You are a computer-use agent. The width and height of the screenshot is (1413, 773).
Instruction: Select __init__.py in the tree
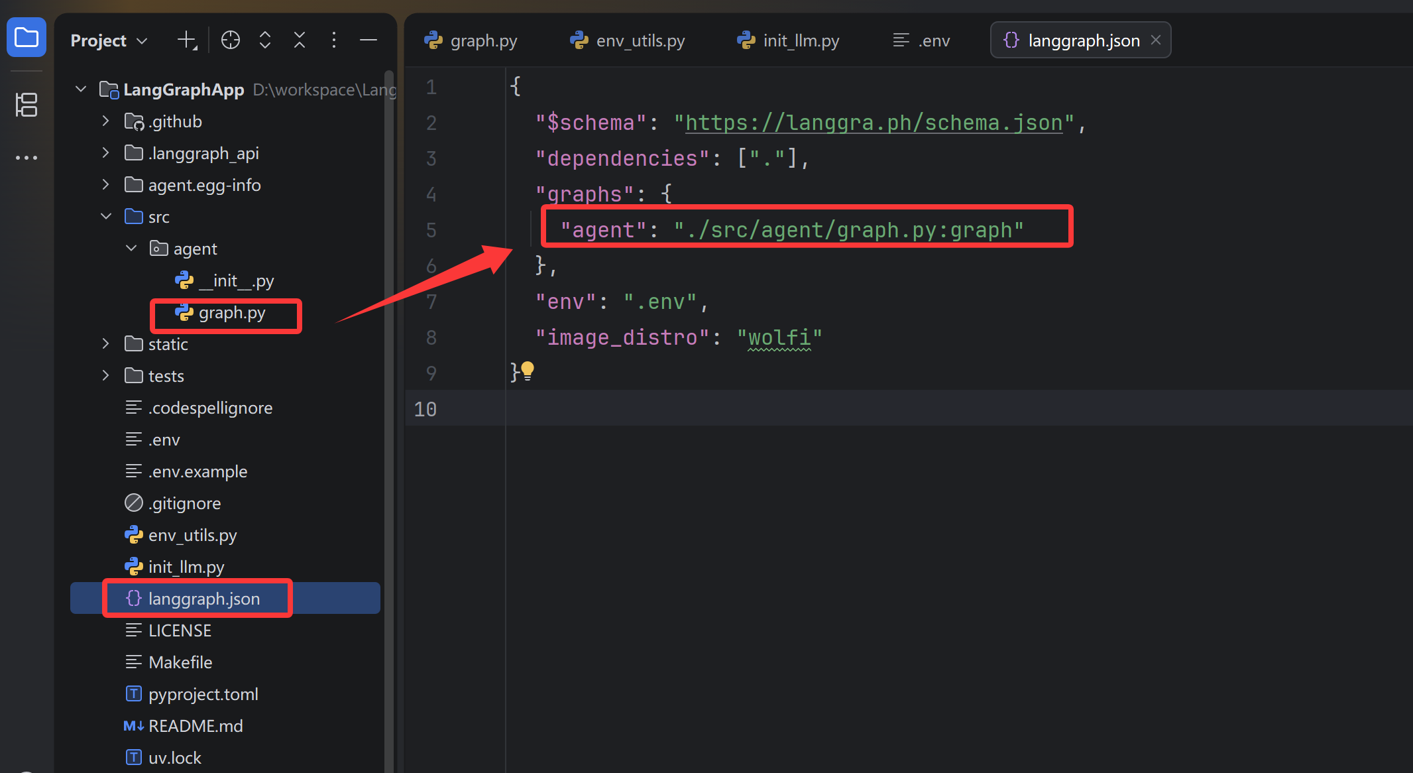coord(225,280)
